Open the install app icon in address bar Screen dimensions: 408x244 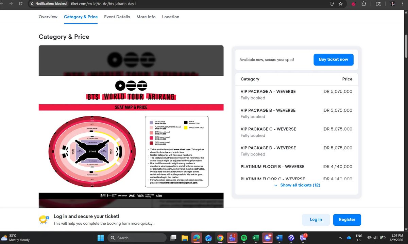click(332, 4)
